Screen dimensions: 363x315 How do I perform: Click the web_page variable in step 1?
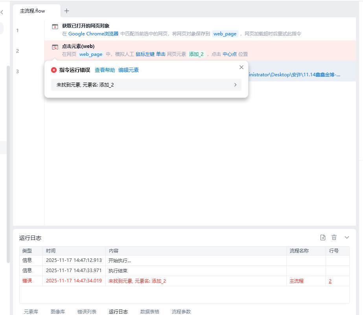(x=225, y=34)
